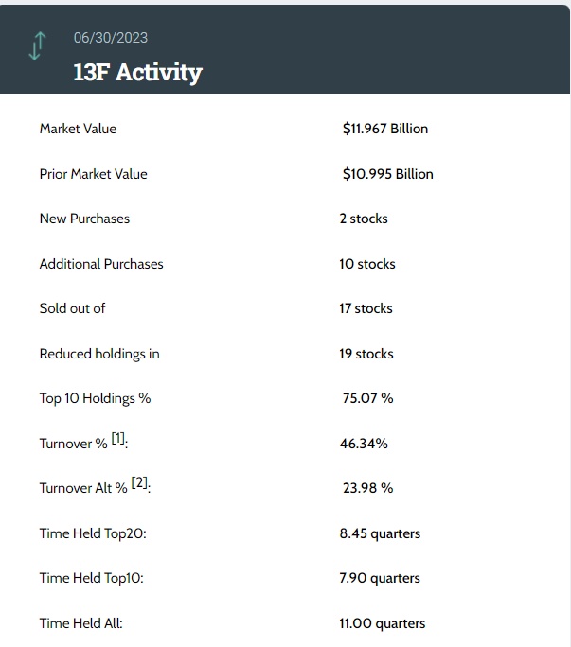Click the Top 10 Holdings % label
This screenshot has width=571, height=647.
[95, 398]
